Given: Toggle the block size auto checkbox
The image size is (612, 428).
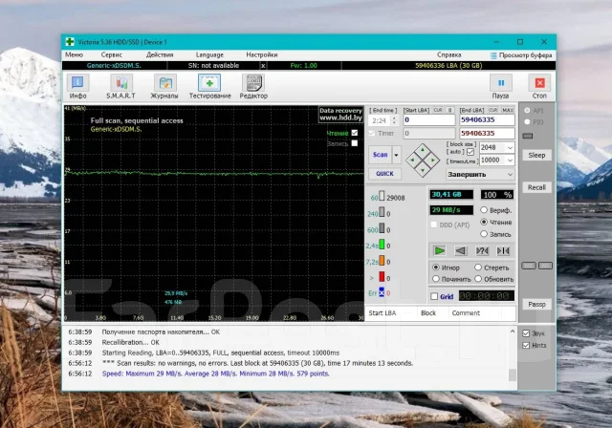Looking at the screenshot, I should pos(470,152).
